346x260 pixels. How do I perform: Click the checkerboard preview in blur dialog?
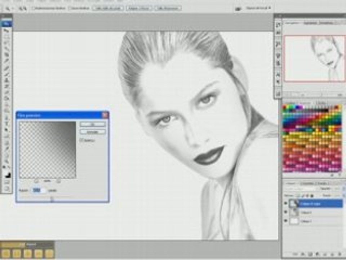(x=47, y=150)
